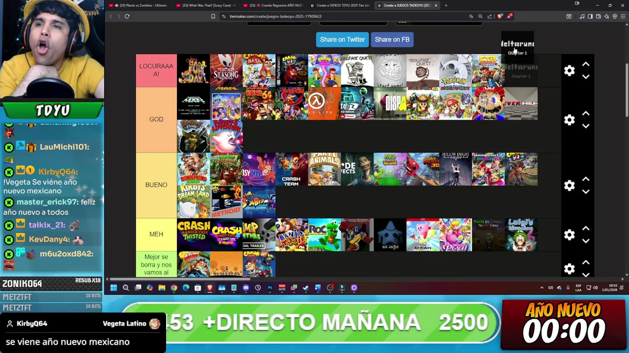The image size is (629, 353).
Task: Show hidden system tray icons
Action: [542, 288]
